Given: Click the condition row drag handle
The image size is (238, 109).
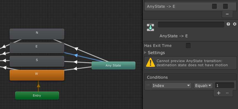Looking at the screenshot, I should 148,85.
